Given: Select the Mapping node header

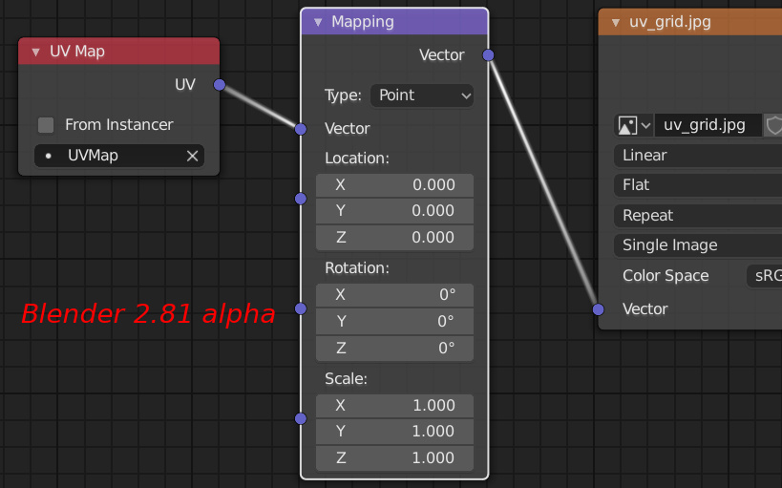Looking at the screenshot, I should click(394, 22).
